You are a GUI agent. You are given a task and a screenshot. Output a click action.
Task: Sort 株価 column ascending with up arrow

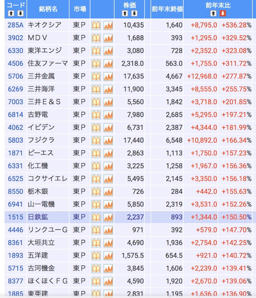(x=125, y=13)
